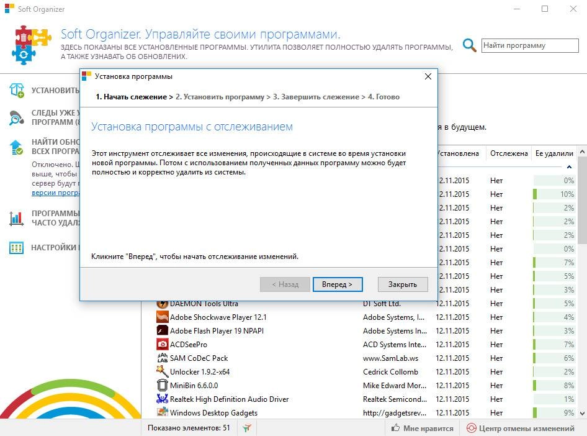Open the settings grid icon

(16, 248)
